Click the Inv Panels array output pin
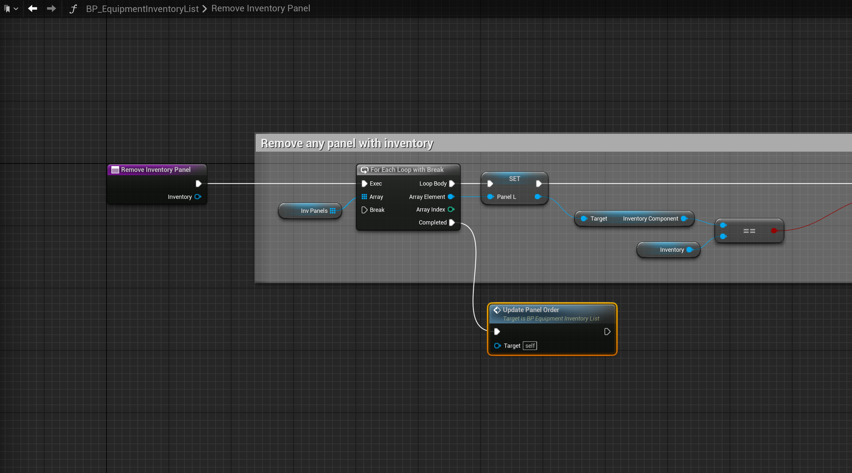The image size is (852, 473). (x=332, y=211)
